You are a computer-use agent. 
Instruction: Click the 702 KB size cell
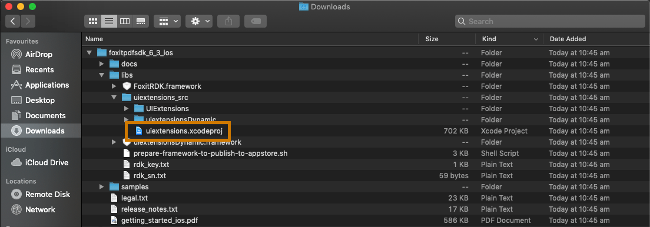[456, 131]
